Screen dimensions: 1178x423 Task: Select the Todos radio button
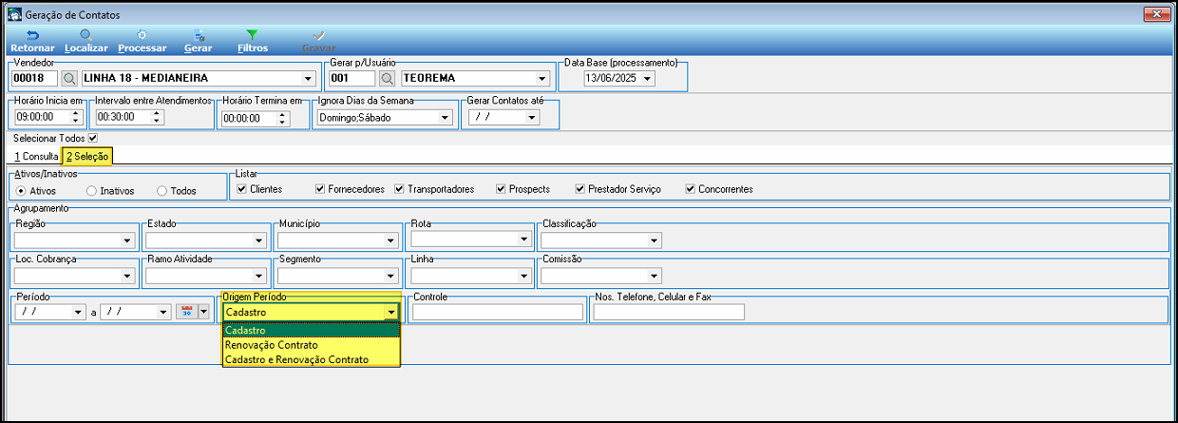click(161, 191)
